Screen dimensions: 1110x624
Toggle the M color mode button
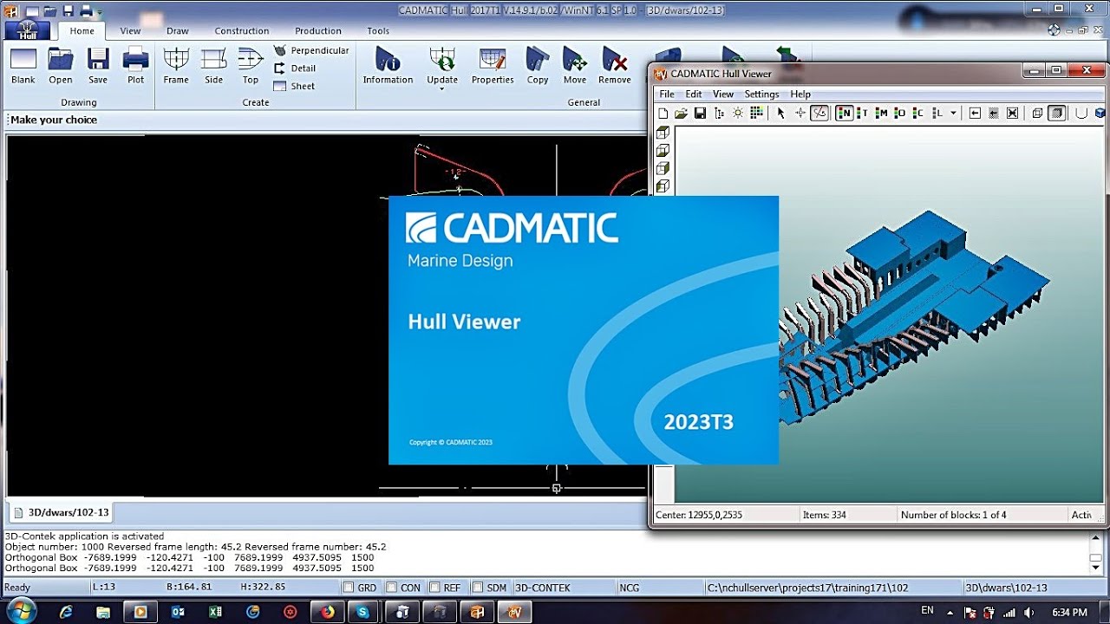[881, 113]
